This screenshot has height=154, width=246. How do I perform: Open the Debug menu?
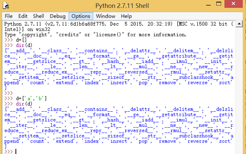point(57,16)
